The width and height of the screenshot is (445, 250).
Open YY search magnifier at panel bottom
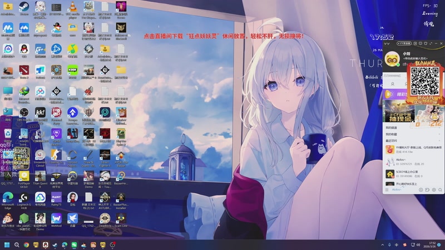[440, 189]
